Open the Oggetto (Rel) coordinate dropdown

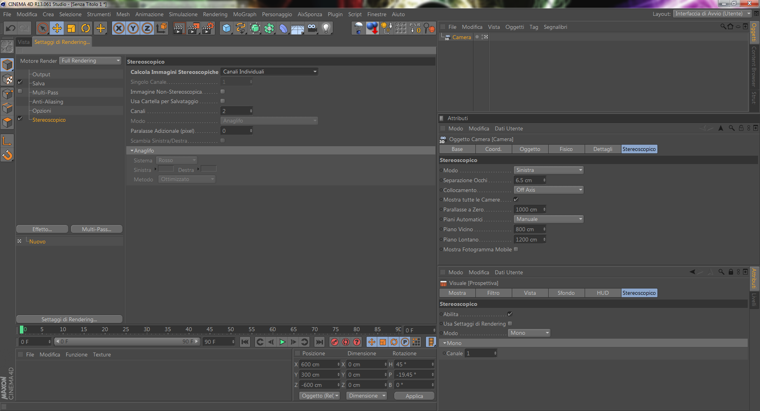319,396
